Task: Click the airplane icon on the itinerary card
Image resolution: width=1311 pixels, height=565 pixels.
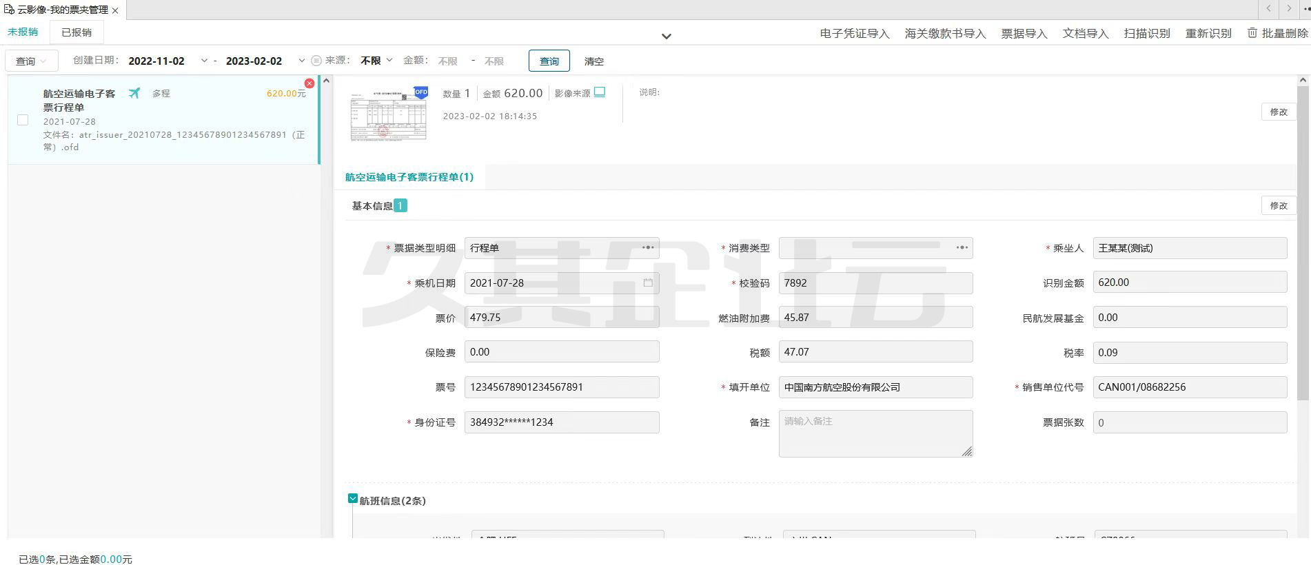Action: pos(134,93)
